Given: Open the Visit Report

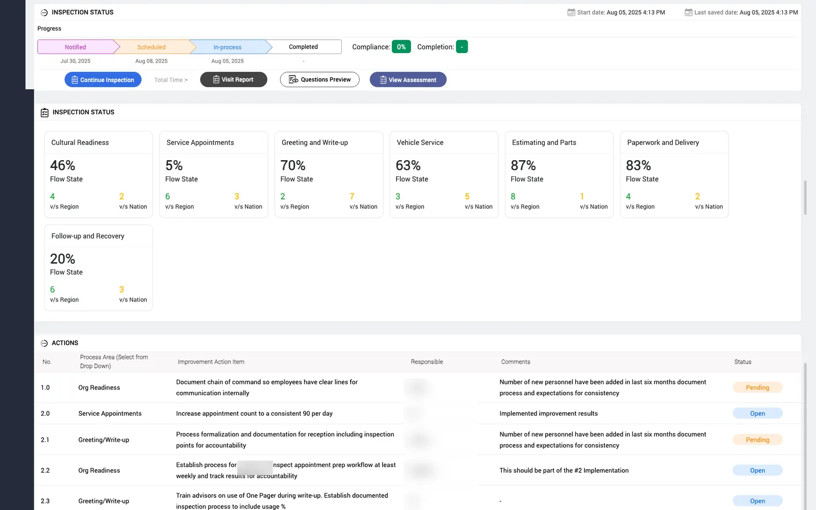Looking at the screenshot, I should click(x=234, y=80).
